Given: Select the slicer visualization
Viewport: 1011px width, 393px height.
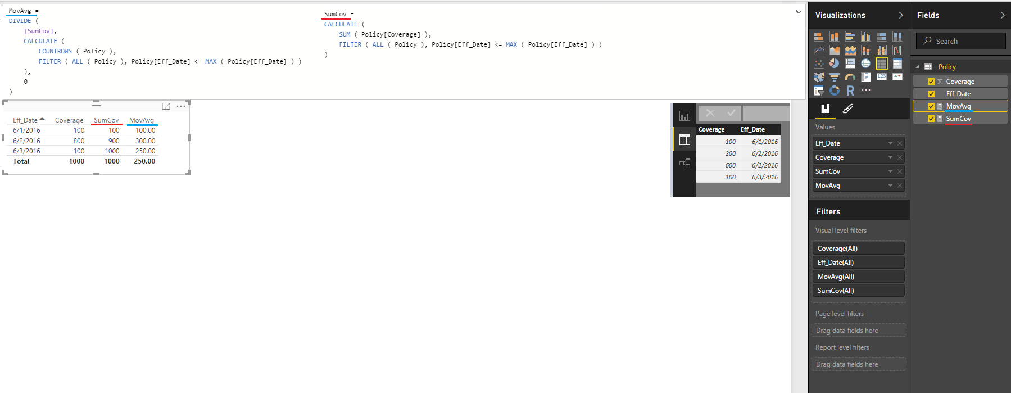Looking at the screenshot, I should click(818, 91).
